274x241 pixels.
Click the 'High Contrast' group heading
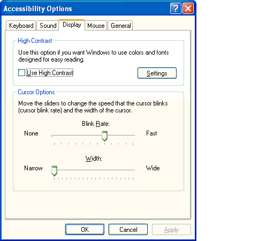(35, 41)
